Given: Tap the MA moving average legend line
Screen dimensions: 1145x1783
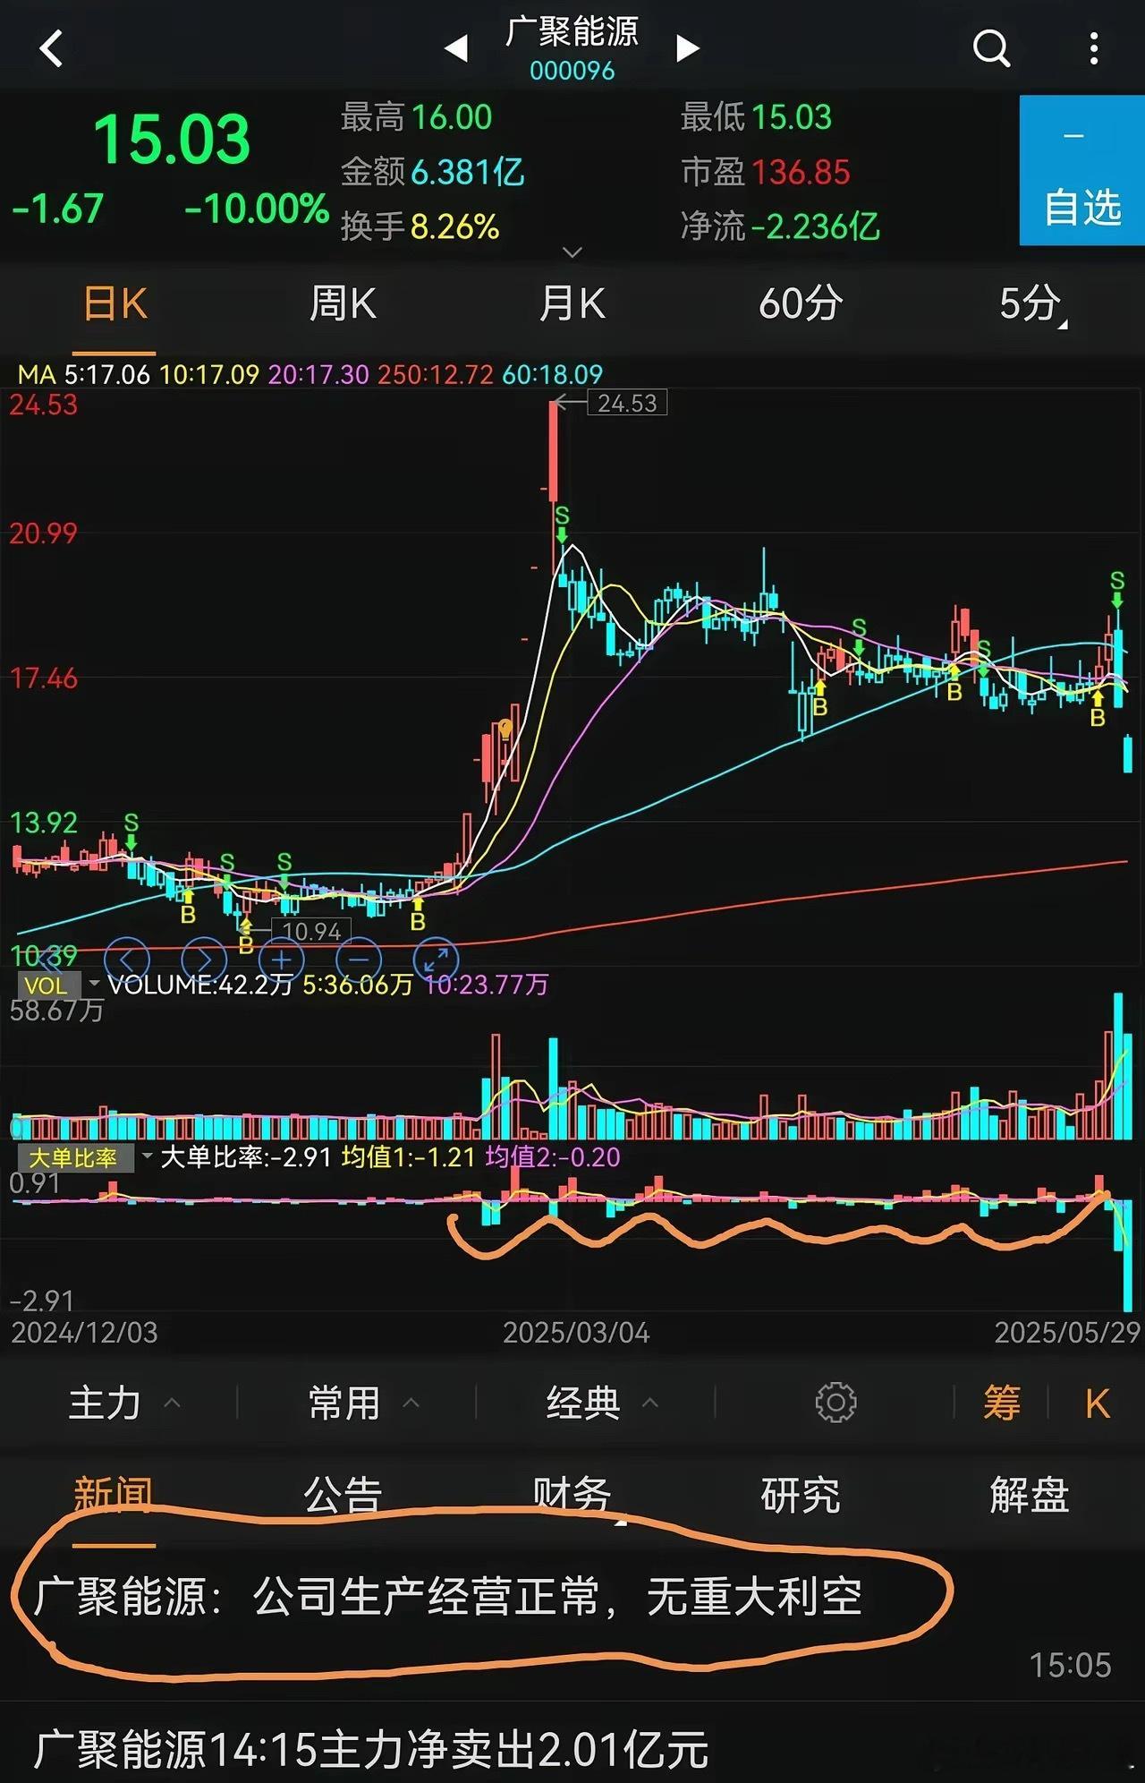Looking at the screenshot, I should coord(310,374).
